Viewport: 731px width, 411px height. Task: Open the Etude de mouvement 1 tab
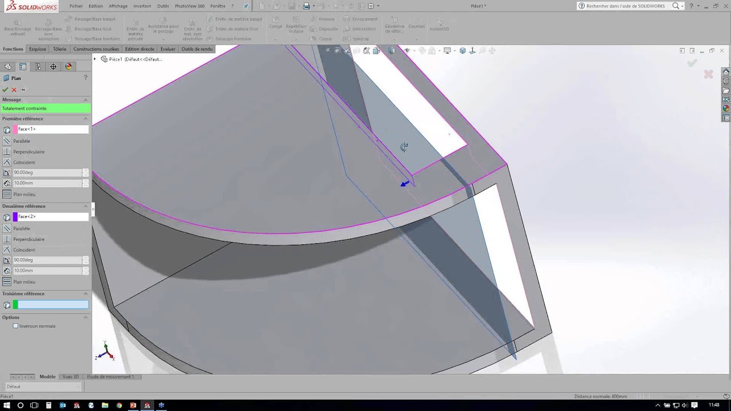110,377
